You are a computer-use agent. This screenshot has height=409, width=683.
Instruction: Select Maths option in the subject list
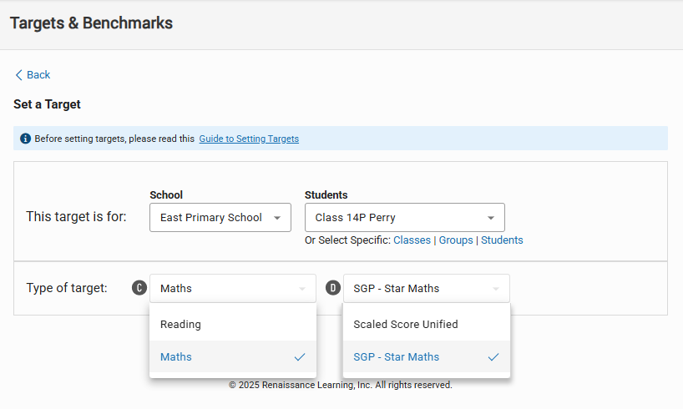pyautogui.click(x=233, y=356)
